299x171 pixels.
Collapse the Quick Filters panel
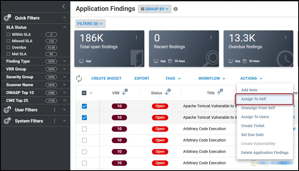pyautogui.click(x=65, y=18)
